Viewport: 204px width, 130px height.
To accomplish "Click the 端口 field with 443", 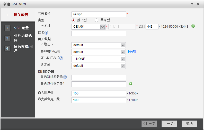I will click(x=152, y=27).
